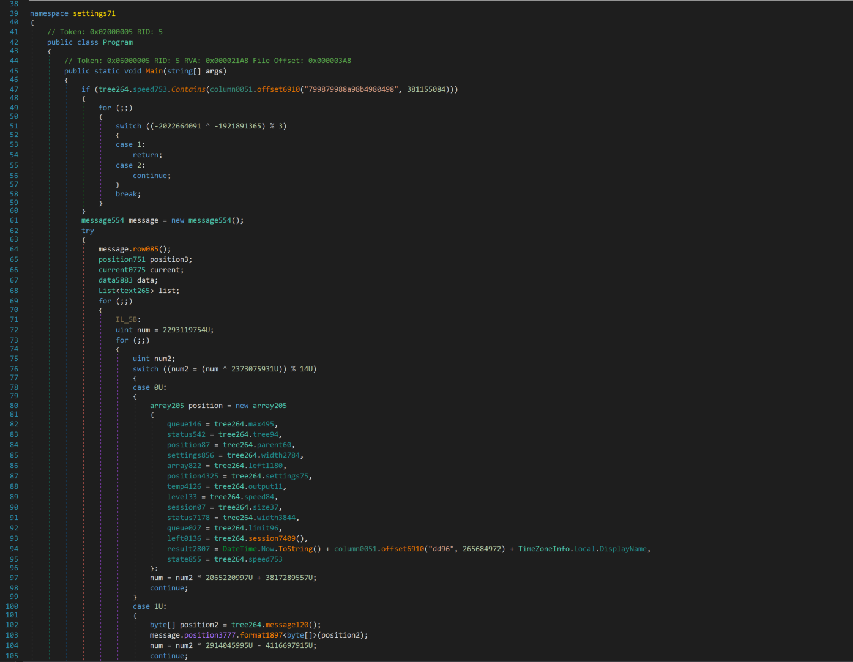This screenshot has width=853, height=662.
Task: Click the Contains method call
Action: point(188,89)
